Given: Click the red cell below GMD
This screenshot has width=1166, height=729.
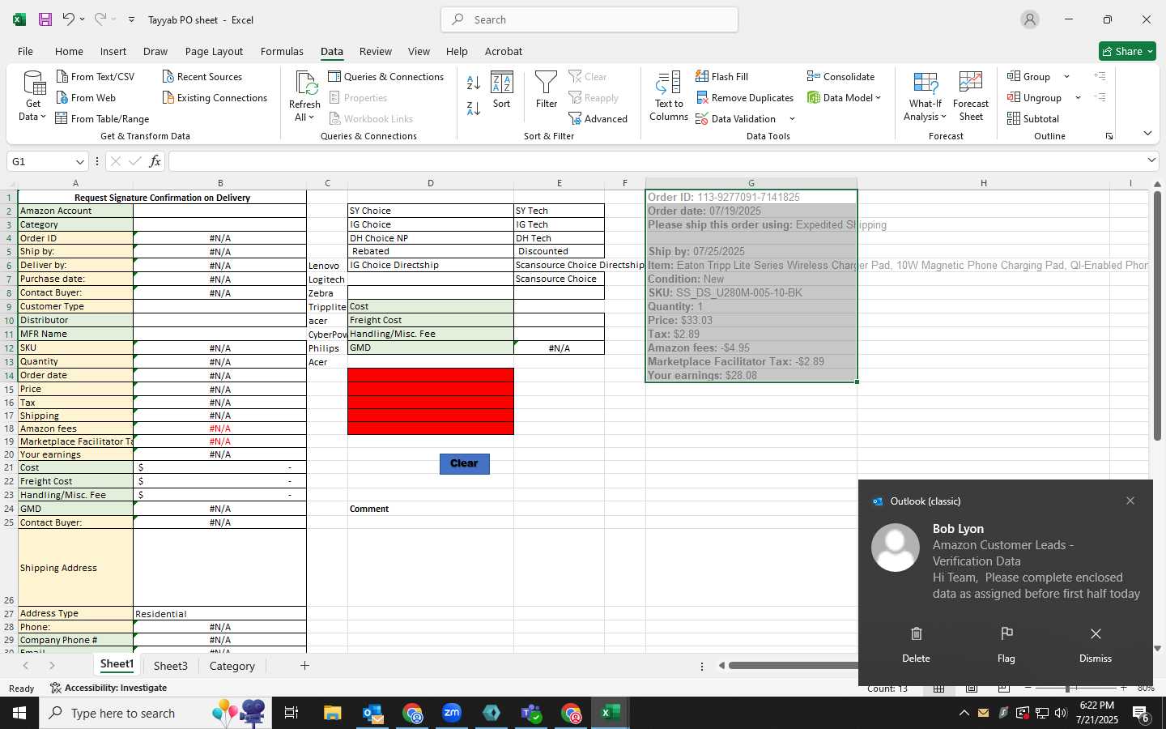Looking at the screenshot, I should [x=431, y=375].
